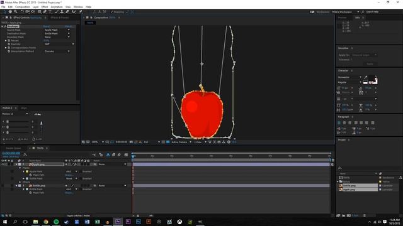Screen dimensions: 403x226
Task: Open the Animation menu
Action: [57, 7]
